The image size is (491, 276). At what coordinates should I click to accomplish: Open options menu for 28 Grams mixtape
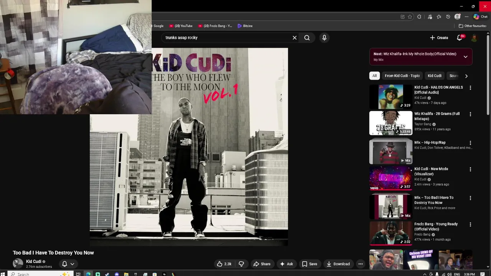[x=470, y=114]
